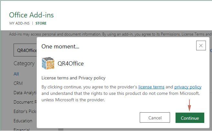Click the One moment dialog title

pos(60,46)
